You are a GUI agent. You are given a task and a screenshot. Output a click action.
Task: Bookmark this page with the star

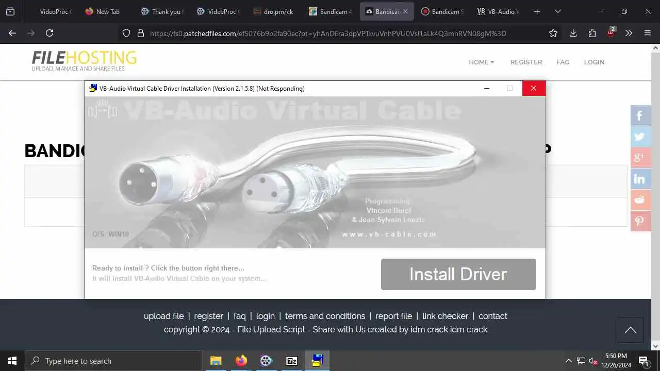click(553, 33)
